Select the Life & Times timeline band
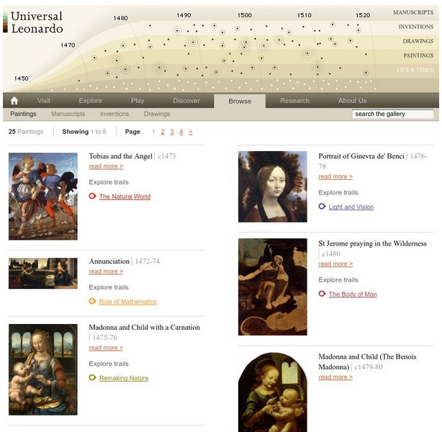Screen dimensions: 442x432 415,70
